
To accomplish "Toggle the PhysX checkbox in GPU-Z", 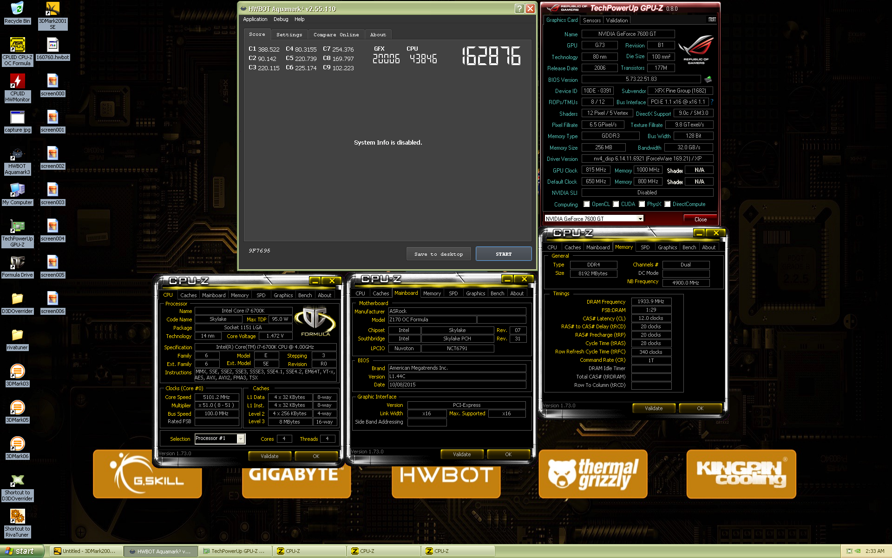I will tap(642, 204).
